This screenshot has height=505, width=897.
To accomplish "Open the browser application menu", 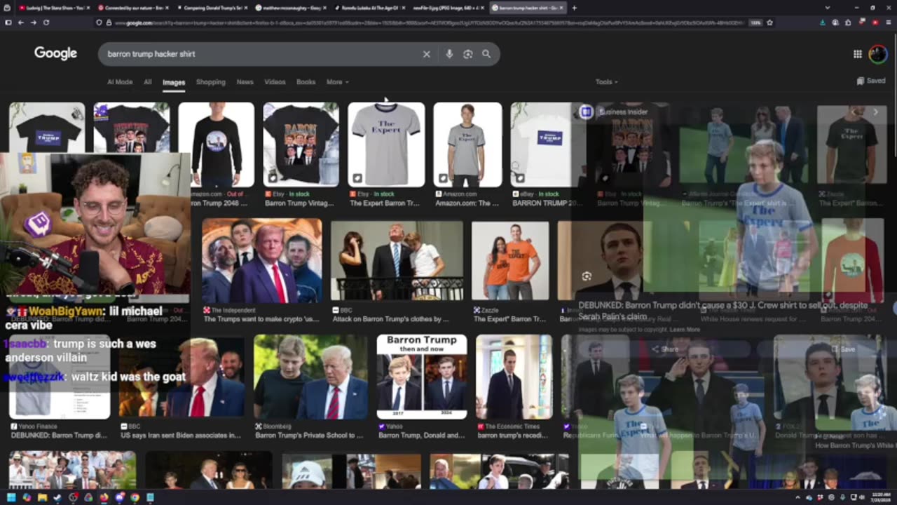I will point(888,22).
